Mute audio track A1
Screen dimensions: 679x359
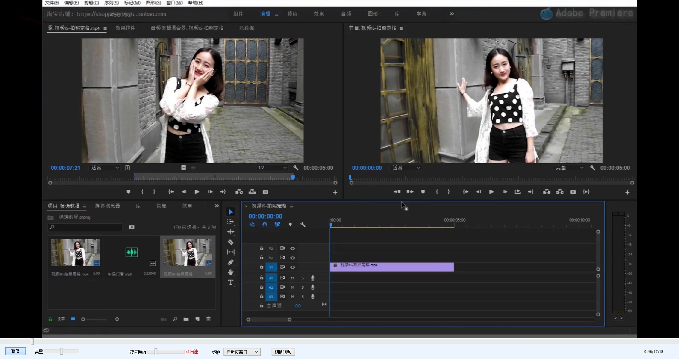coord(292,278)
